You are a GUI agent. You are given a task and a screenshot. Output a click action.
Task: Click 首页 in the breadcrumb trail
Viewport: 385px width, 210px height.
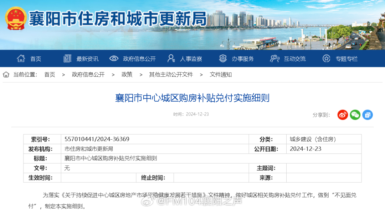point(50,75)
